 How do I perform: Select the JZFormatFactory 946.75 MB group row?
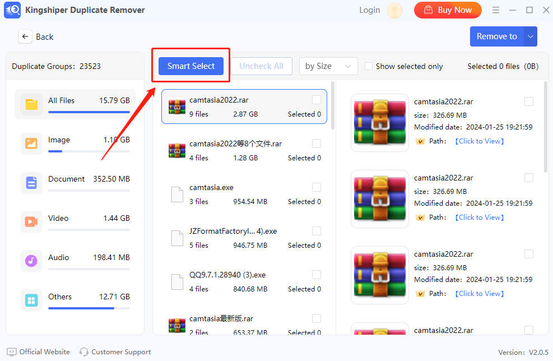[x=244, y=238]
